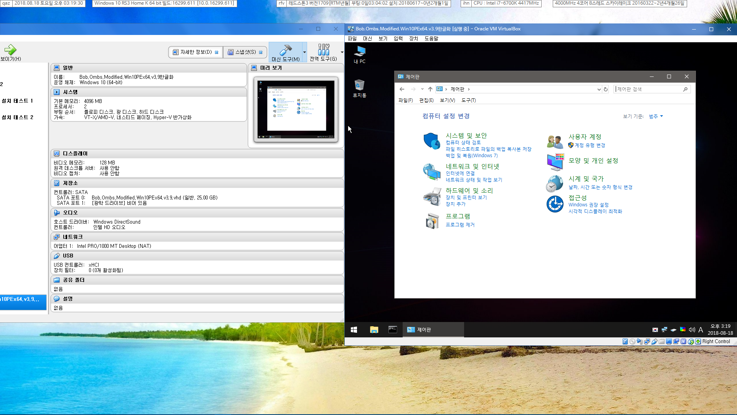Screen dimensions: 737x415
Task: Click 시각적 디스플레이 최적화 link
Action: click(595, 211)
